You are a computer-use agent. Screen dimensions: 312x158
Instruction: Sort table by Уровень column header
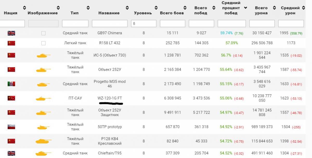(x=143, y=13)
